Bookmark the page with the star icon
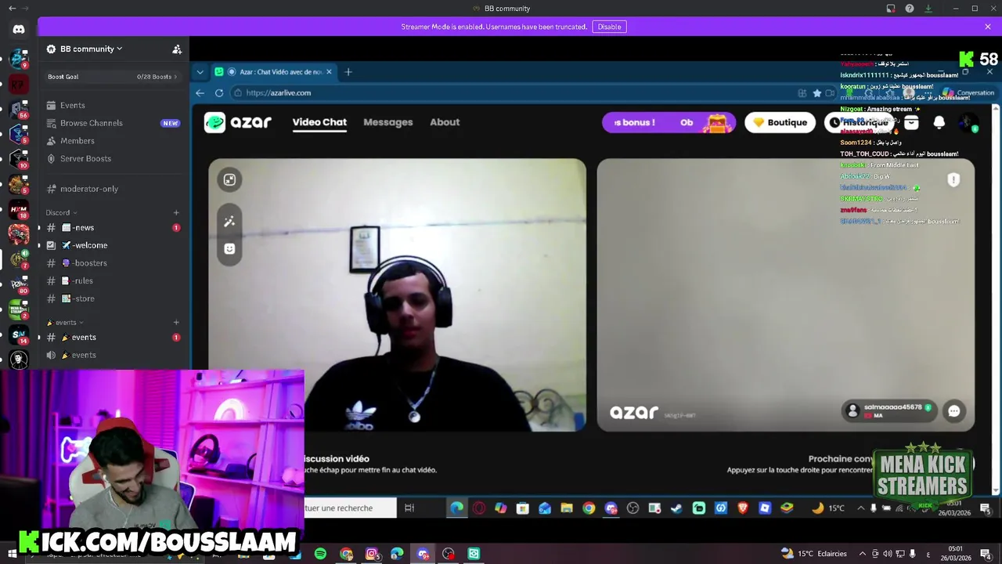1002x564 pixels. coord(817,93)
